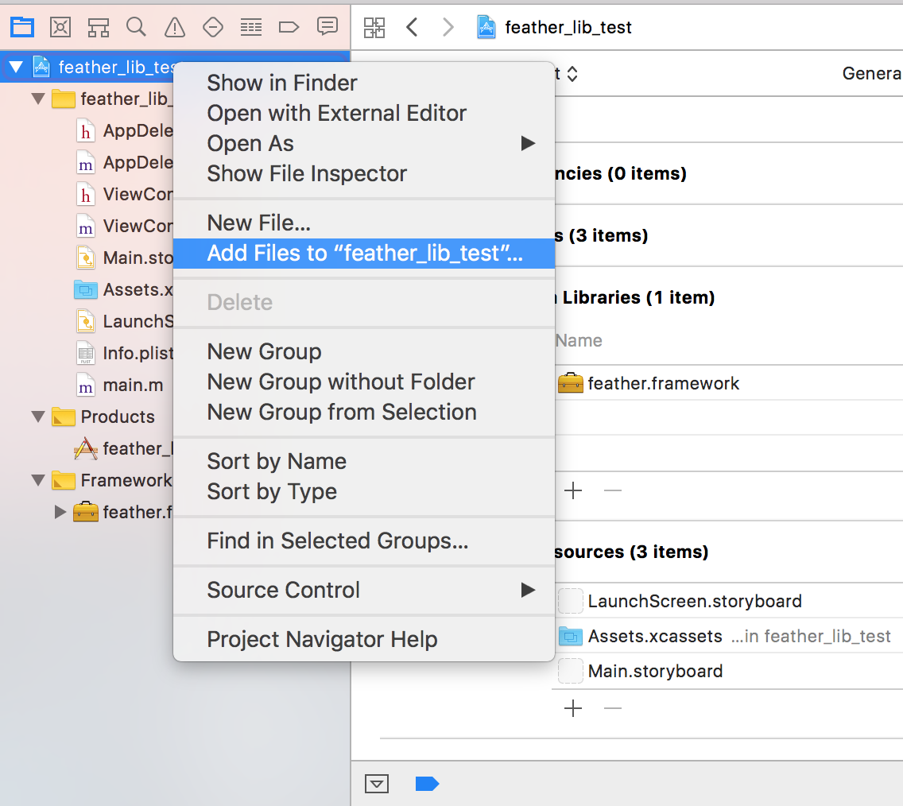Image resolution: width=903 pixels, height=806 pixels.
Task: Toggle the blue breakpoint activation tag
Action: point(427,785)
